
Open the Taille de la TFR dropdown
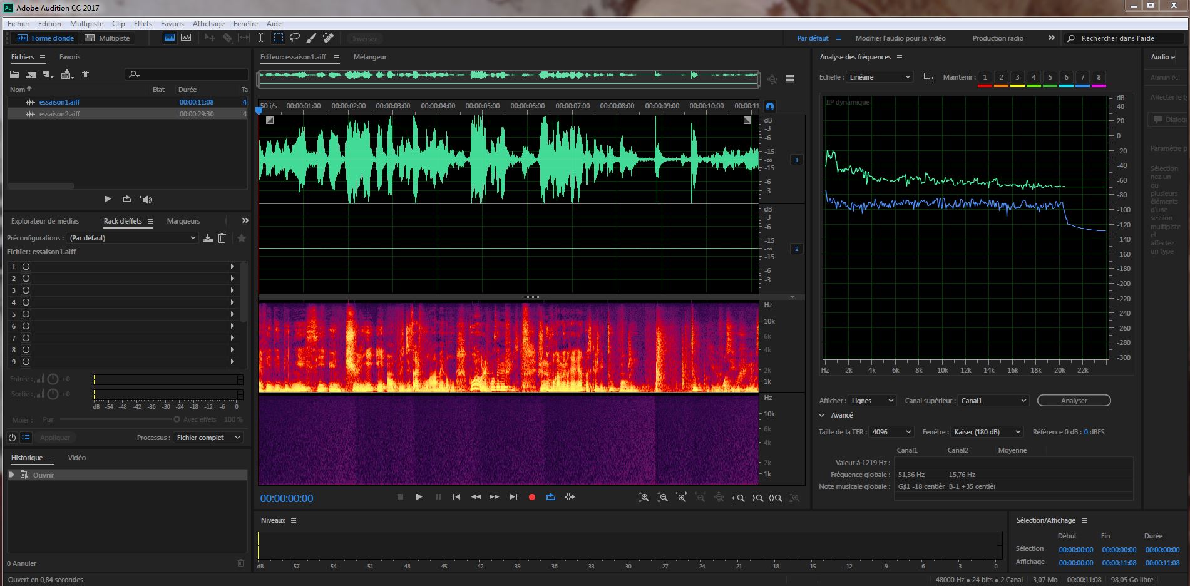click(x=891, y=432)
